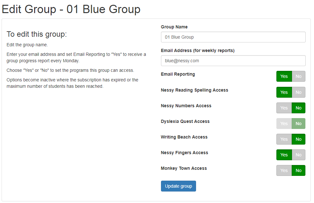
Task: Focus the Group Name input field
Action: point(233,37)
